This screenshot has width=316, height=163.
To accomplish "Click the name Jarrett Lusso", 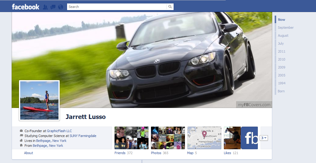I will point(86,117).
